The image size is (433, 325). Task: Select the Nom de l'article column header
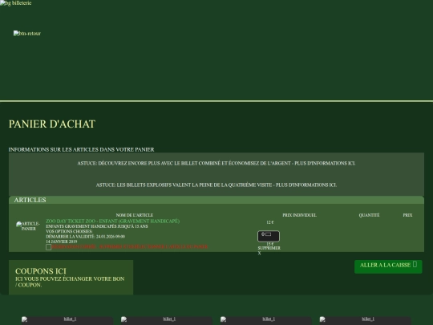(x=135, y=215)
